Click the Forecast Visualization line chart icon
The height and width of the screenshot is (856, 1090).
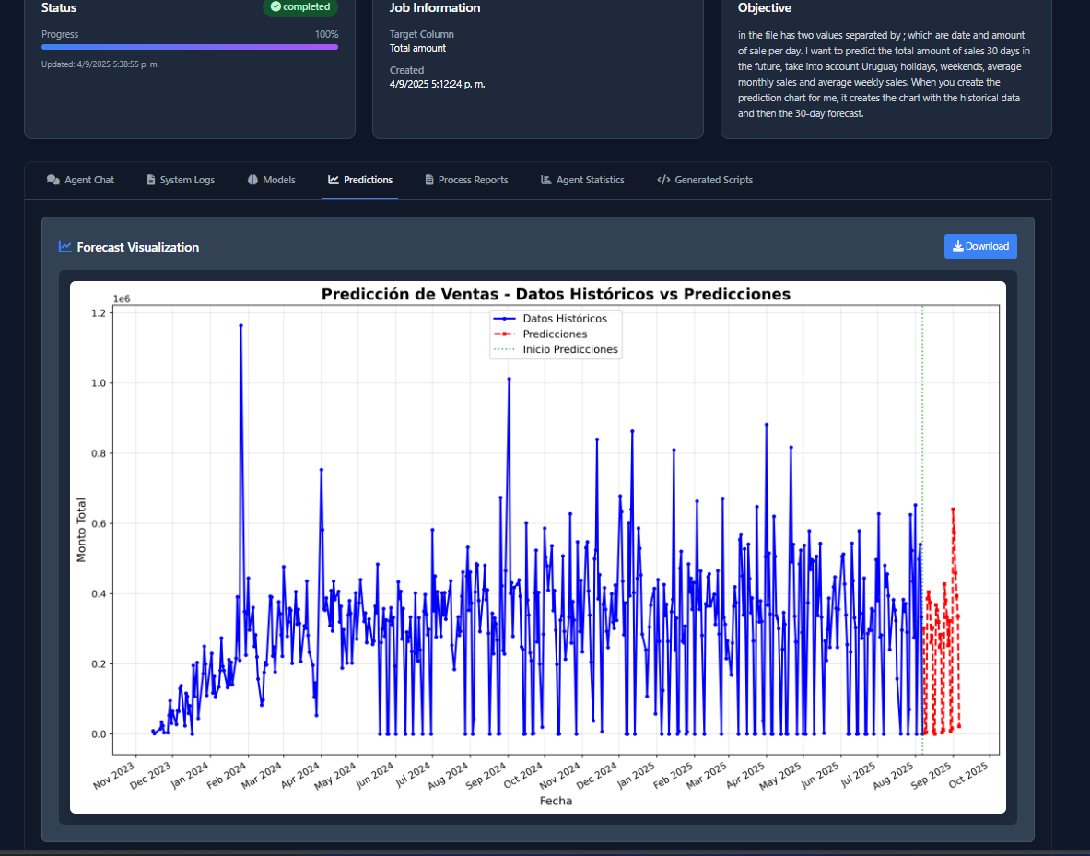click(65, 247)
